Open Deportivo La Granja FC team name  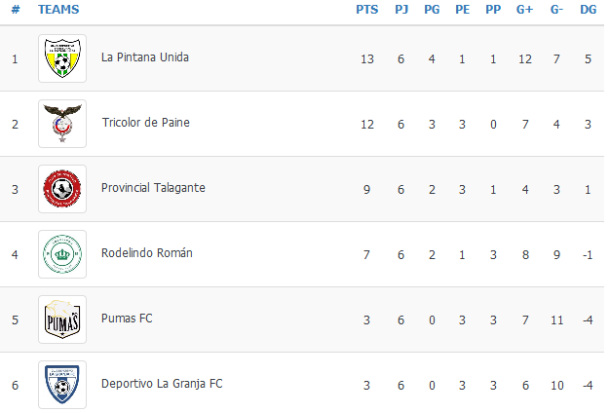tap(162, 384)
